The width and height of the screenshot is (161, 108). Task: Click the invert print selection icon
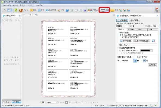(153, 41)
